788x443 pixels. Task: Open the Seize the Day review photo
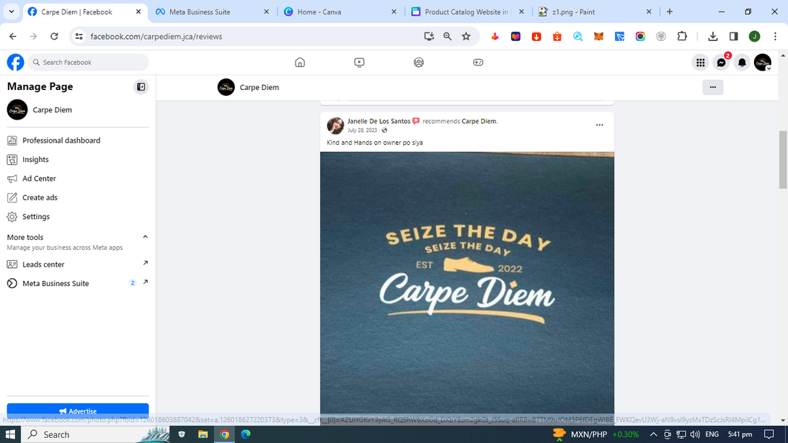pyautogui.click(x=467, y=288)
